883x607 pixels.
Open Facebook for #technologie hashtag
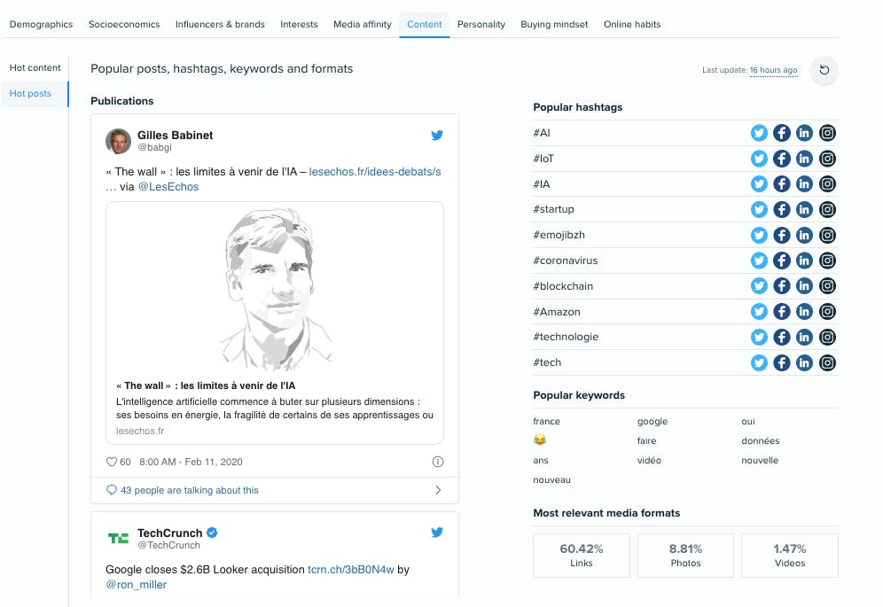[x=782, y=338]
